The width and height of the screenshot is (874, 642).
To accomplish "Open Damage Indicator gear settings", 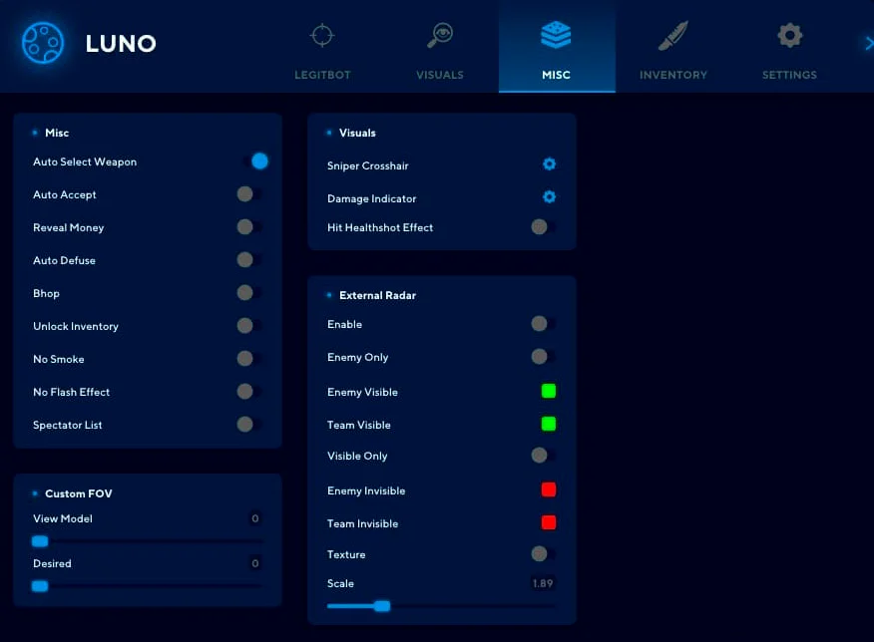I will pyautogui.click(x=549, y=197).
